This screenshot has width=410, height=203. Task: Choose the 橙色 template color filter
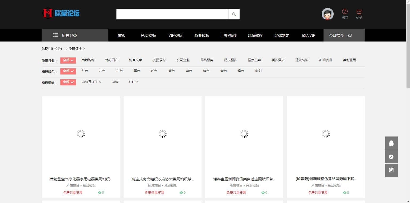[x=241, y=71]
